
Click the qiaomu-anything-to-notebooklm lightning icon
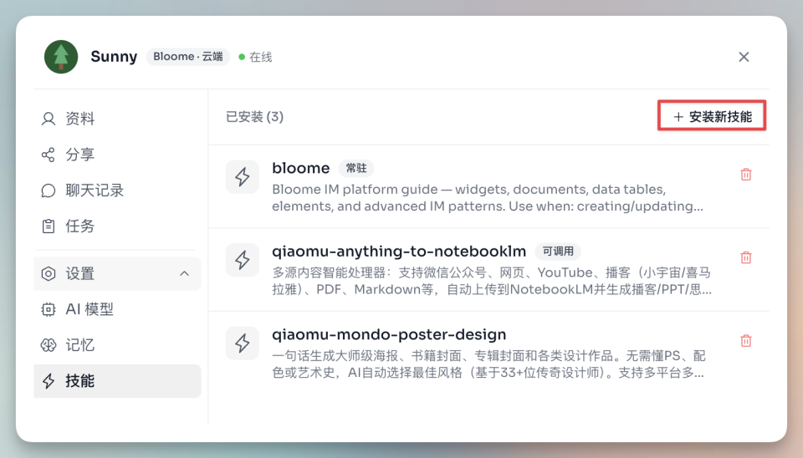click(x=243, y=260)
